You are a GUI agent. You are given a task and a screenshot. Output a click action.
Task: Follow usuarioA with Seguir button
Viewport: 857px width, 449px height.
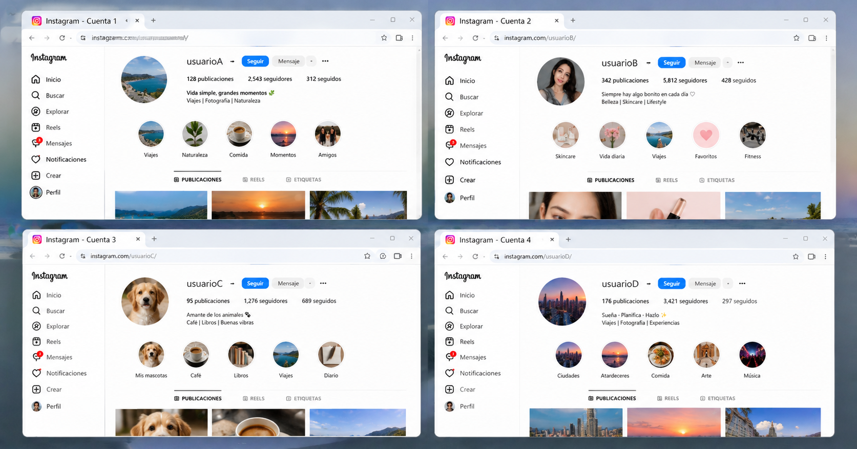click(255, 61)
